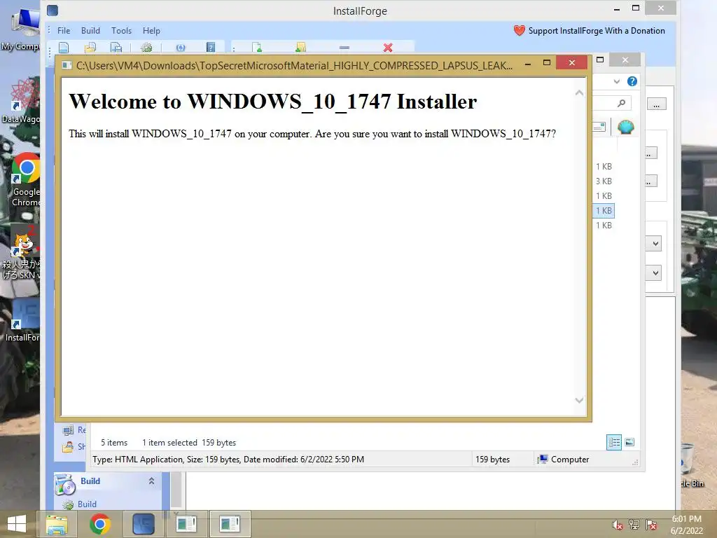Click the Build item under Build section
717x538 pixels.
pos(87,504)
